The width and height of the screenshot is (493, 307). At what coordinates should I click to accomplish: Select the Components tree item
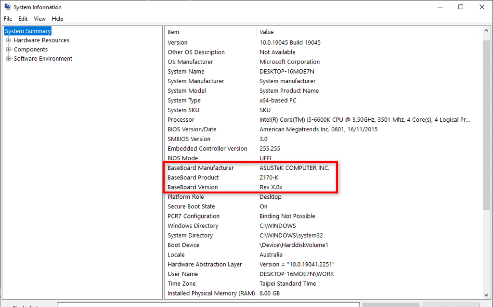point(31,50)
